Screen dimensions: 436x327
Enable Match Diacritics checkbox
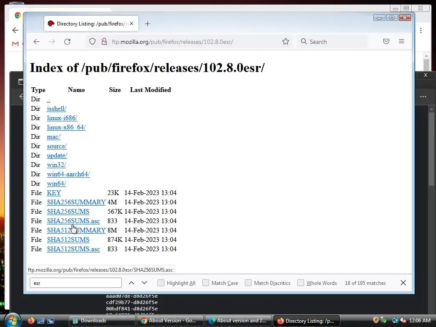click(248, 283)
